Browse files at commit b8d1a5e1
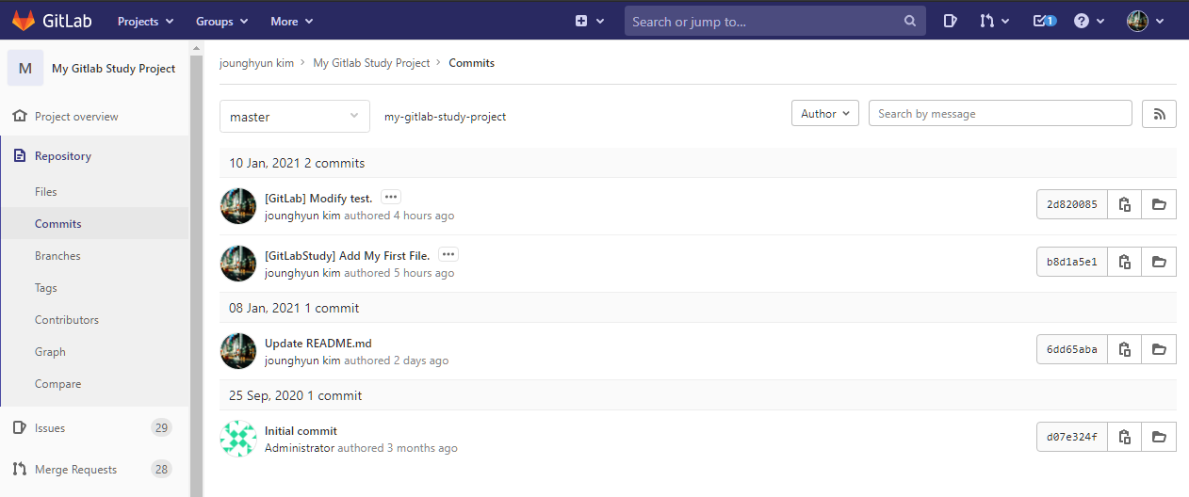This screenshot has height=497, width=1189. 1159,262
